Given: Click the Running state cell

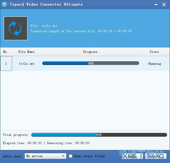Looking at the screenshot, I should [155, 63].
